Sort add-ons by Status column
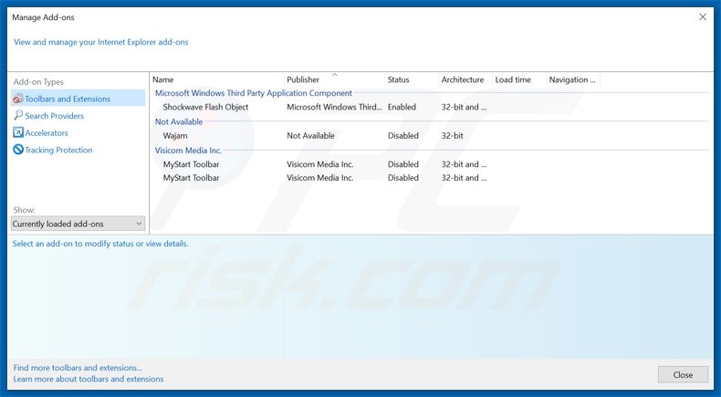 click(x=410, y=80)
